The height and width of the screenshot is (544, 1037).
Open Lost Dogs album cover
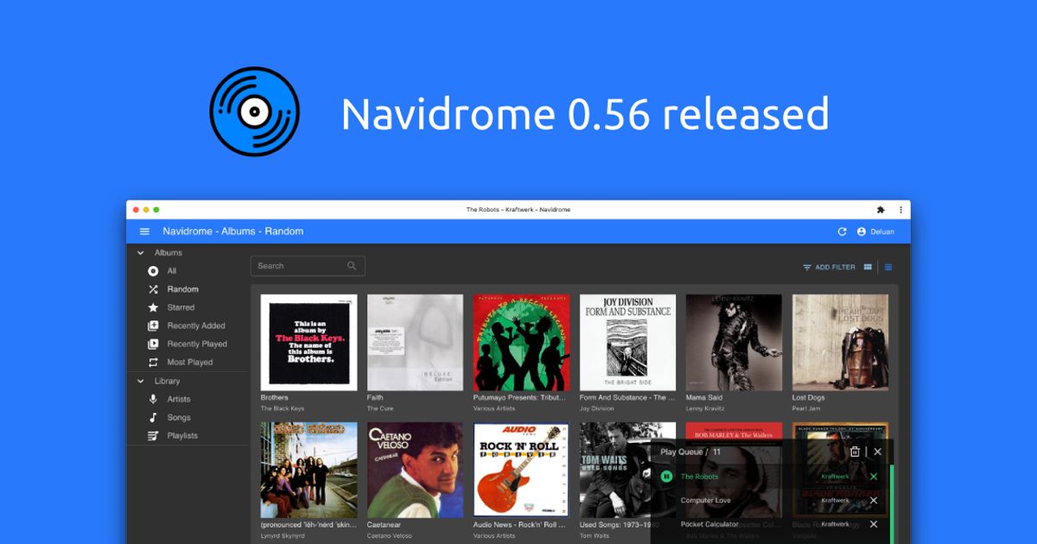840,343
